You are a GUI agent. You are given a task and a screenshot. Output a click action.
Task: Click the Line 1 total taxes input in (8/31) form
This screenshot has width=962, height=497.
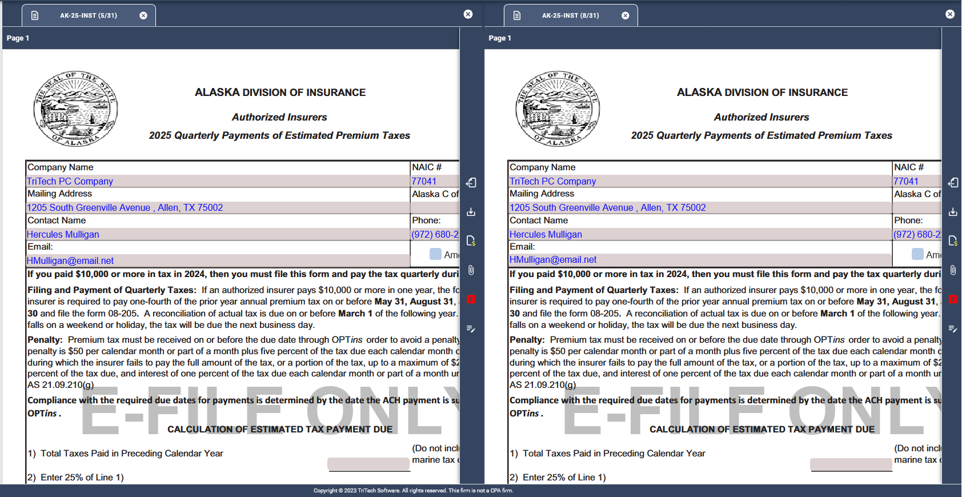click(851, 464)
